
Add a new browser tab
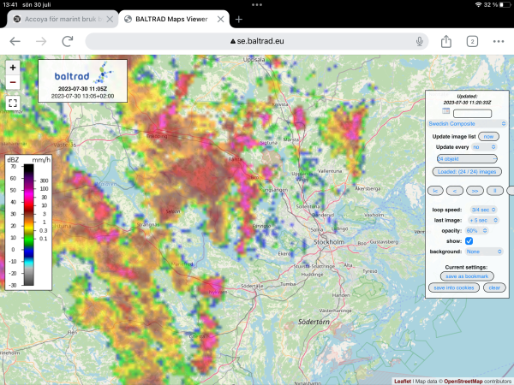[239, 19]
